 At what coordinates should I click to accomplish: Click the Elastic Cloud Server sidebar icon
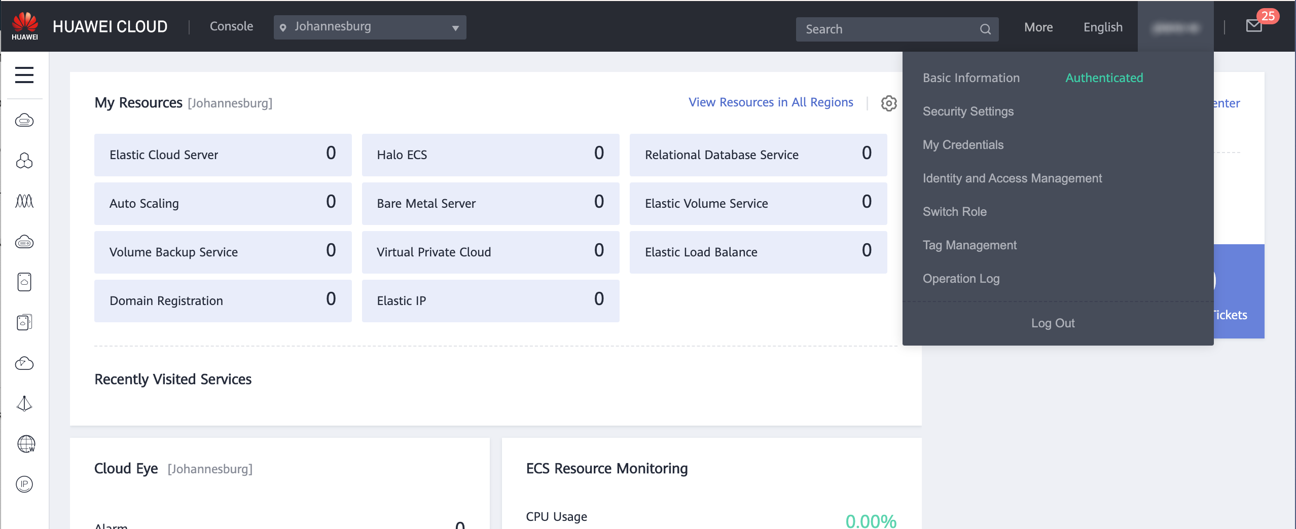(x=24, y=121)
